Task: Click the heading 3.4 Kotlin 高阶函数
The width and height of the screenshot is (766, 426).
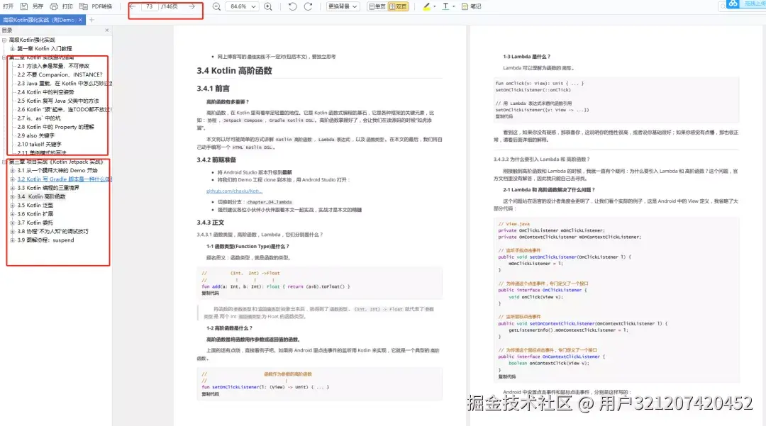Action: [x=235, y=71]
